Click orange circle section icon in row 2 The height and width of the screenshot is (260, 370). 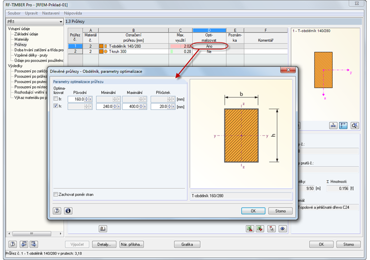point(106,52)
